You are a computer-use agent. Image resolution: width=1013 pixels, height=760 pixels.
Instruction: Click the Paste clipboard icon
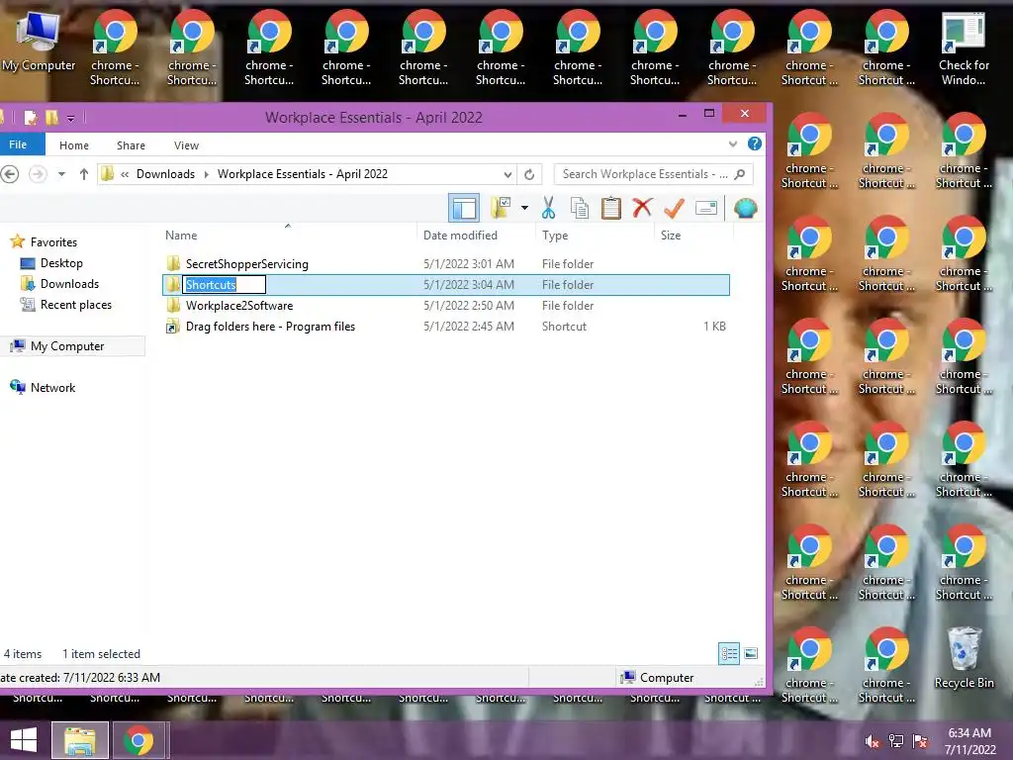pyautogui.click(x=610, y=208)
